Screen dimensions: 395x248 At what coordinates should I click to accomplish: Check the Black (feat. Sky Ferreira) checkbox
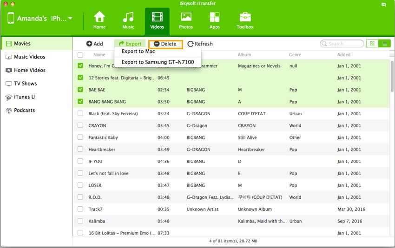point(80,113)
